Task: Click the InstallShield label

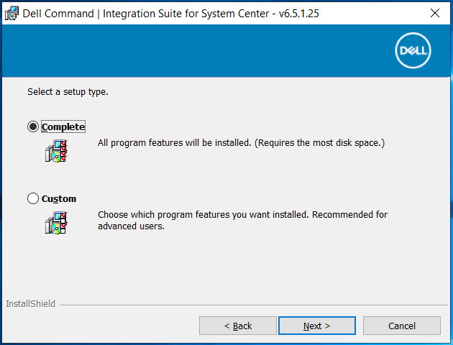Action: tap(30, 304)
